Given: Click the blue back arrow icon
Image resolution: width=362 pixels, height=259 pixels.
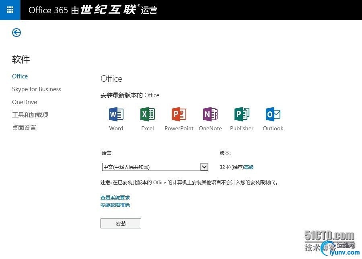Looking at the screenshot, I should pyautogui.click(x=16, y=33).
